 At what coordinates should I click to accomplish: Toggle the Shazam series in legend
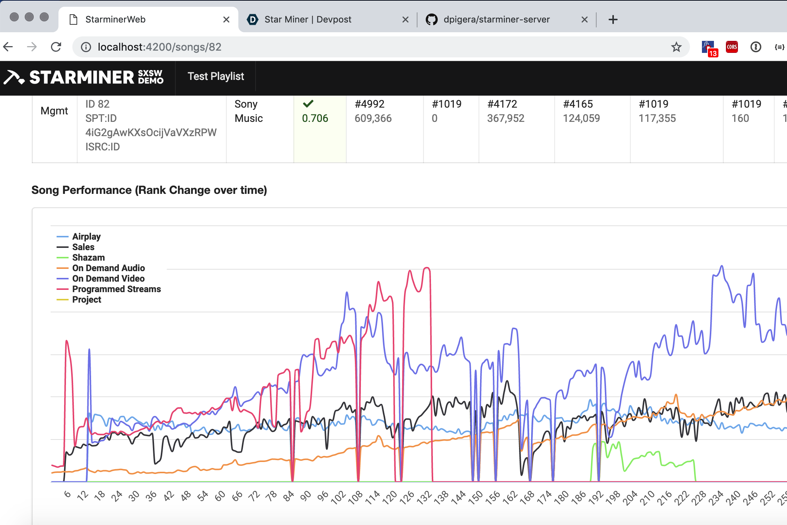88,258
